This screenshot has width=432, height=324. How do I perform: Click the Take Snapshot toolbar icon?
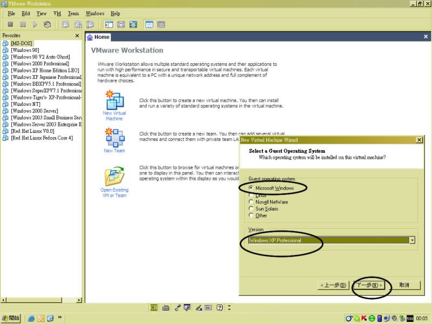[x=65, y=24]
